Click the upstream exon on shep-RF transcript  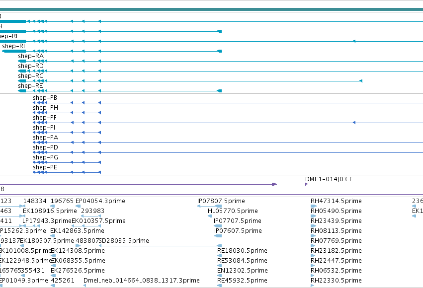[354, 41]
